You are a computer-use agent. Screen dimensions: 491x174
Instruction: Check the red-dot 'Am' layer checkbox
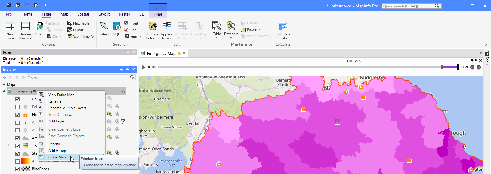(17, 122)
